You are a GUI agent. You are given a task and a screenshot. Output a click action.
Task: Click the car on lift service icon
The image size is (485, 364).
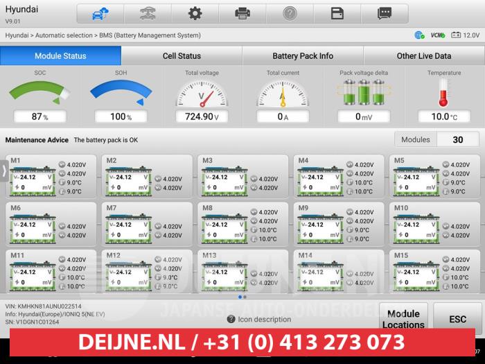148,14
